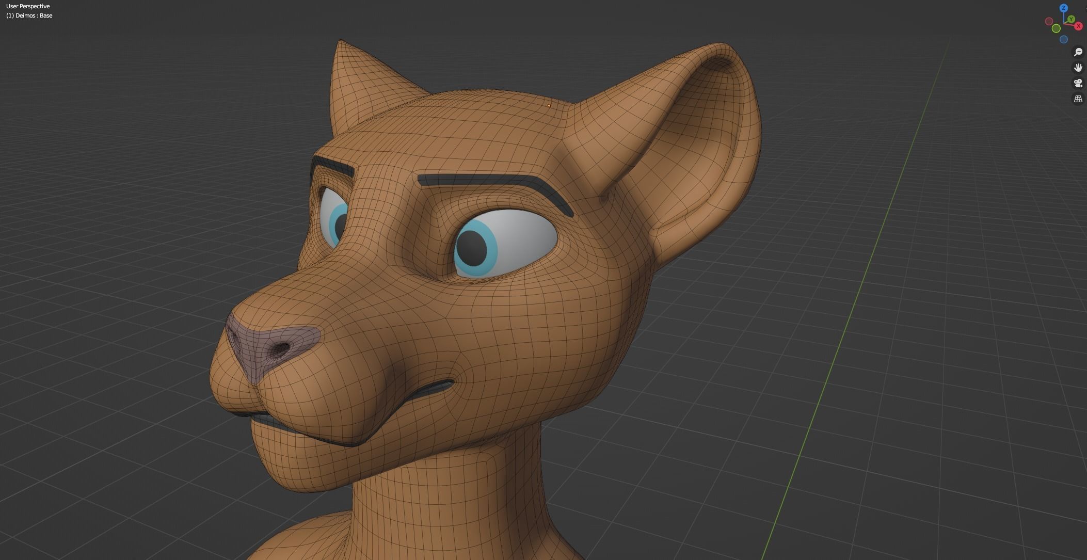Image resolution: width=1087 pixels, height=560 pixels.
Task: Toggle the camera view button
Action: click(1078, 83)
